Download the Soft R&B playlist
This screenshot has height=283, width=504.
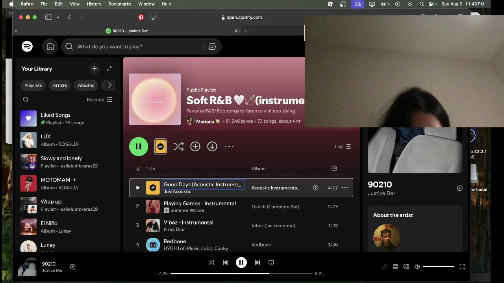[x=212, y=147]
